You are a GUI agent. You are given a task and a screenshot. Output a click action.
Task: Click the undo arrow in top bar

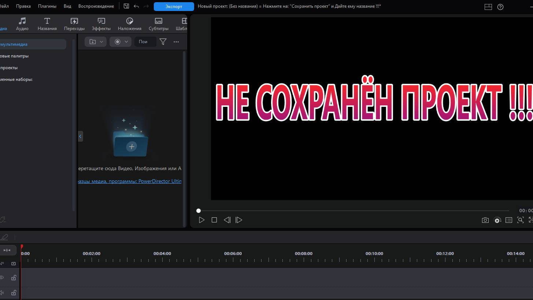[x=136, y=6]
